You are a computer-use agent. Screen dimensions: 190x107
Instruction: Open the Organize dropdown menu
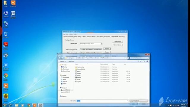[x=63, y=61]
